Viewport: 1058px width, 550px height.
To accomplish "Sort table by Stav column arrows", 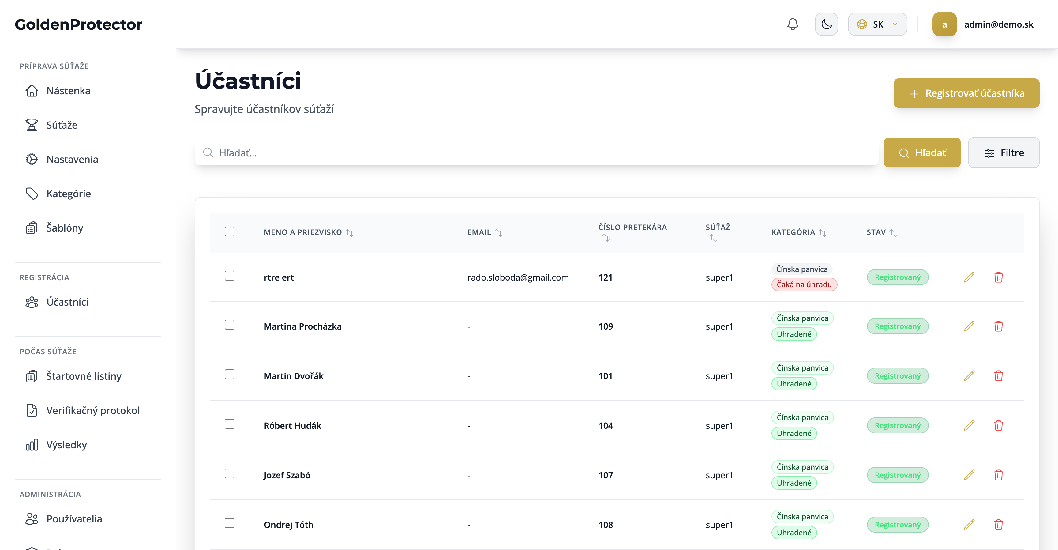I will [893, 232].
